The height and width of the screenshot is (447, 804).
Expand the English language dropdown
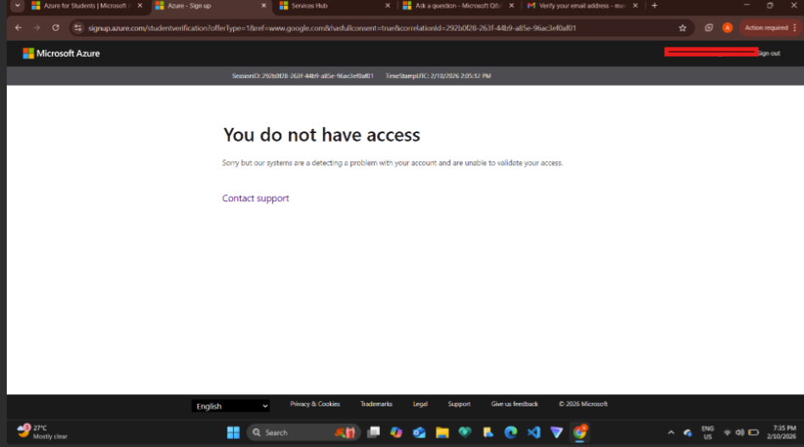[x=230, y=406]
